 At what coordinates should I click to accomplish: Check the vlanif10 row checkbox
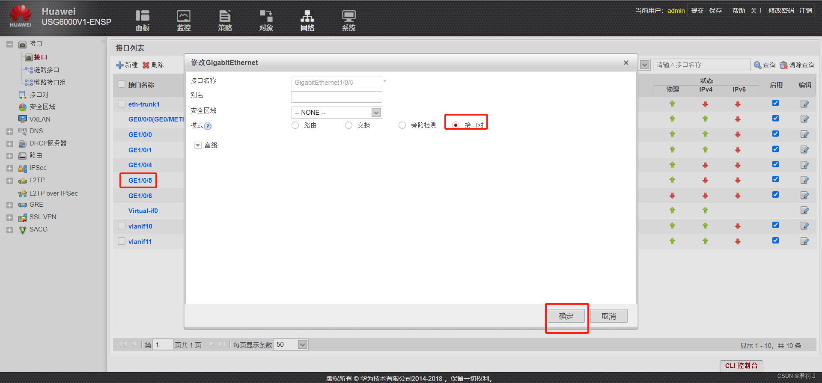pyautogui.click(x=122, y=226)
